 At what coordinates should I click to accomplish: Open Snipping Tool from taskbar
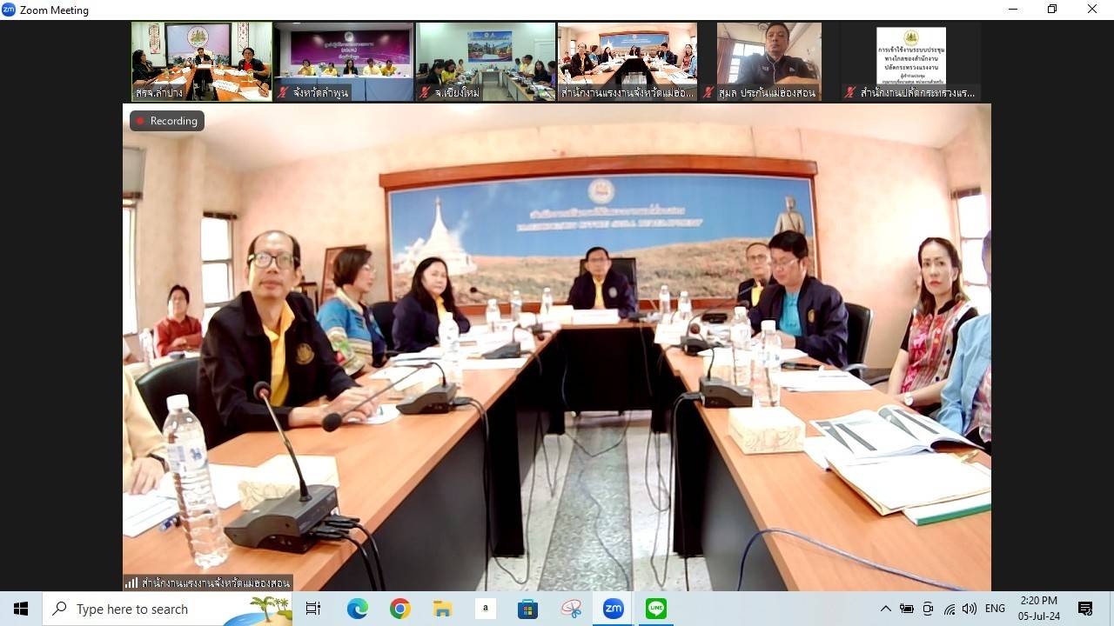(571, 609)
